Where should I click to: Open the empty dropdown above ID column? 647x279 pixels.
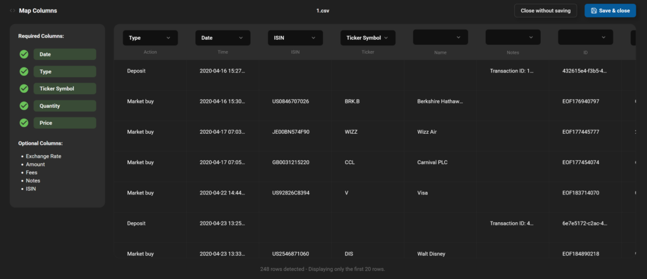click(x=586, y=37)
